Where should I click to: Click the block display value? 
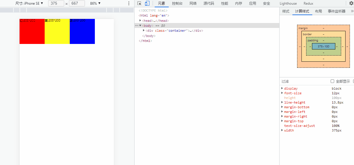336,88
